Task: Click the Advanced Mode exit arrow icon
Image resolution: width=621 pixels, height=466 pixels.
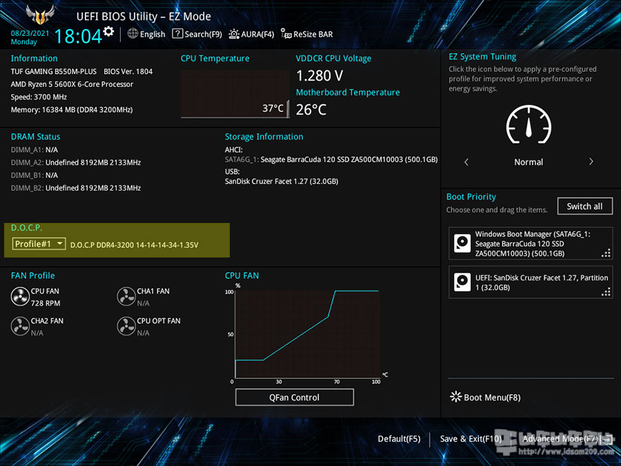Action: point(607,439)
